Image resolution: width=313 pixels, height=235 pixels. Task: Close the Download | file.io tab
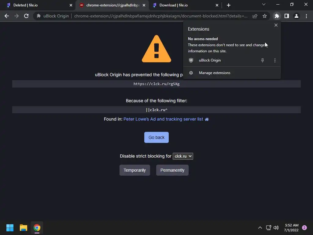[x=217, y=5]
